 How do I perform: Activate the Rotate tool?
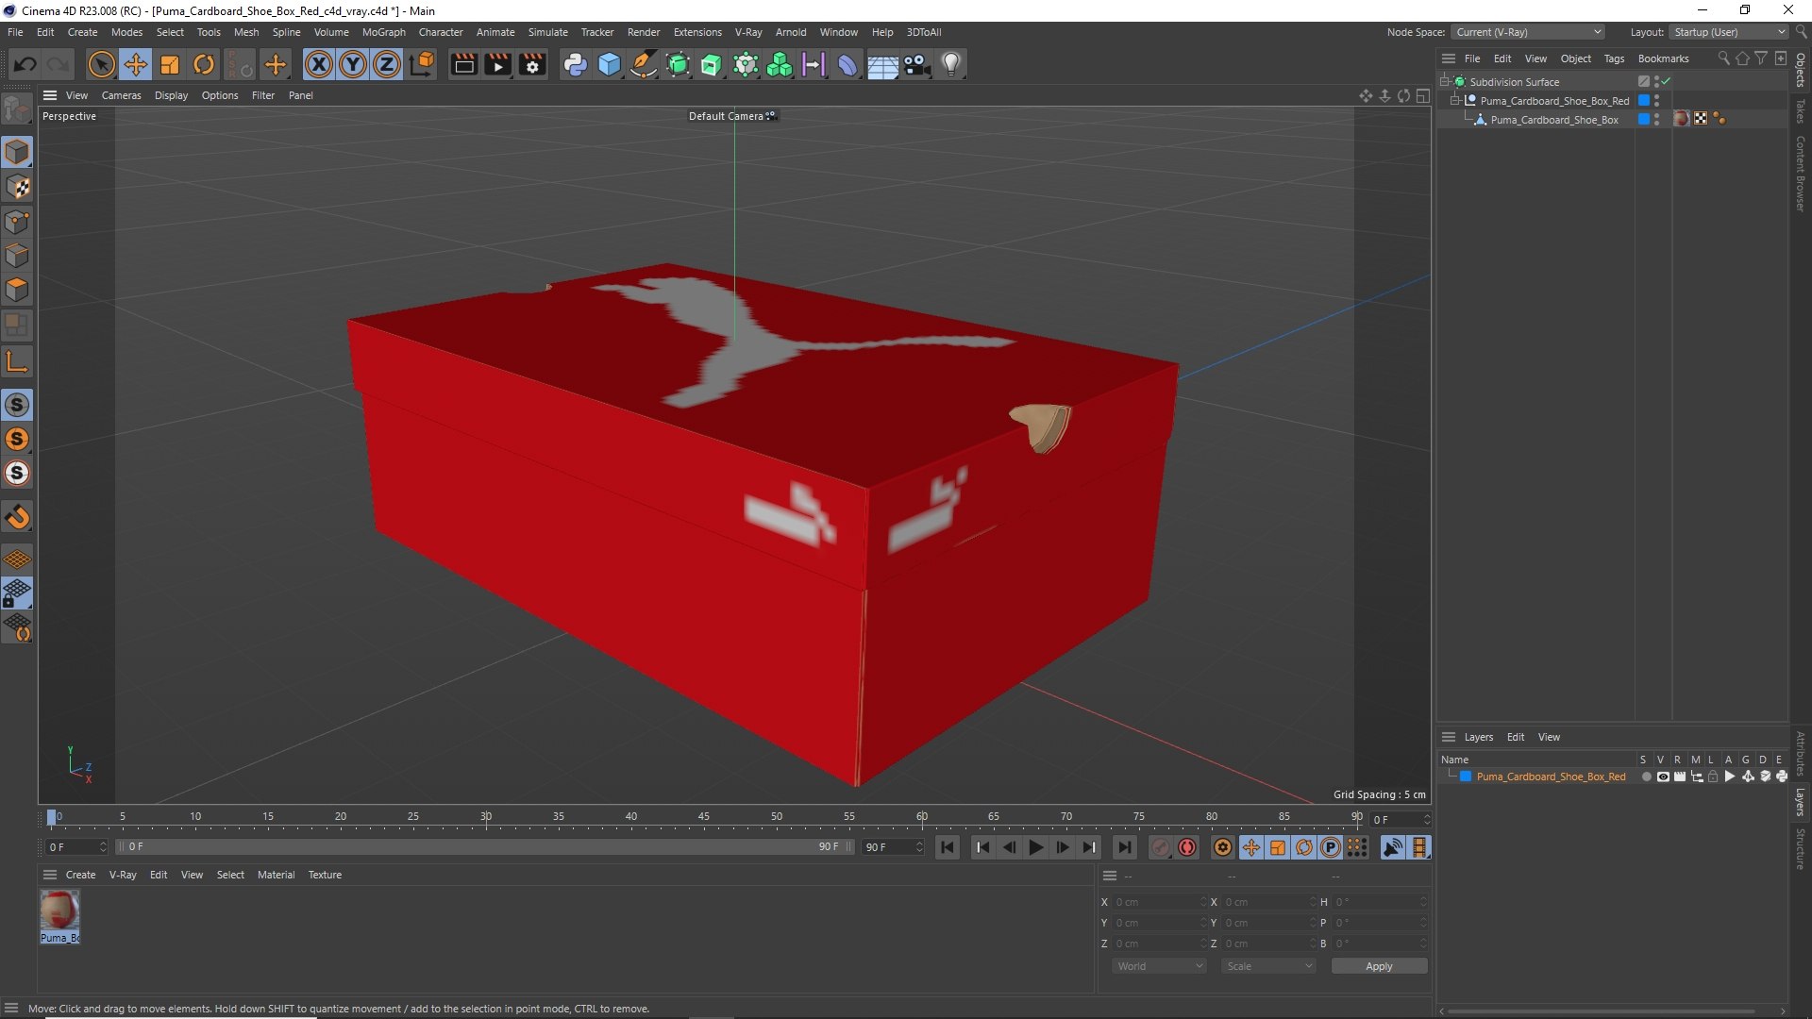point(204,64)
